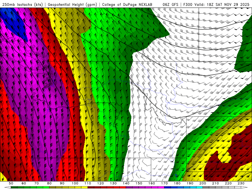Click the dark blue swatch just after 170
The height and width of the screenshot is (189, 252).
tap(168, 187)
